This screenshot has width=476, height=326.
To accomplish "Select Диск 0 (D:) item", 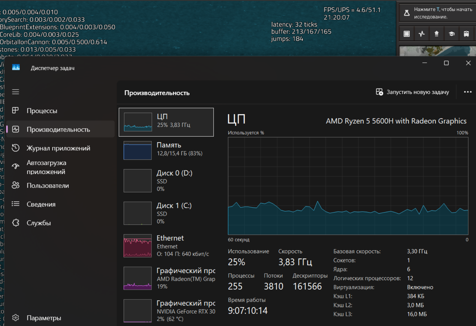I will coord(166,181).
